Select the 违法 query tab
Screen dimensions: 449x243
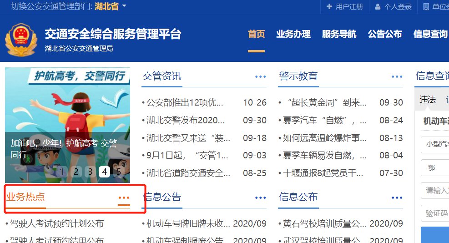click(428, 100)
